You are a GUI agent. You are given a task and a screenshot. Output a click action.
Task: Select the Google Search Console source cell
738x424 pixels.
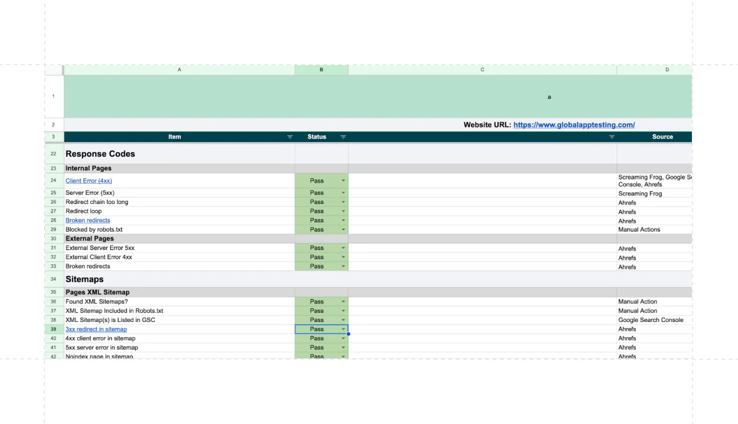pos(654,320)
